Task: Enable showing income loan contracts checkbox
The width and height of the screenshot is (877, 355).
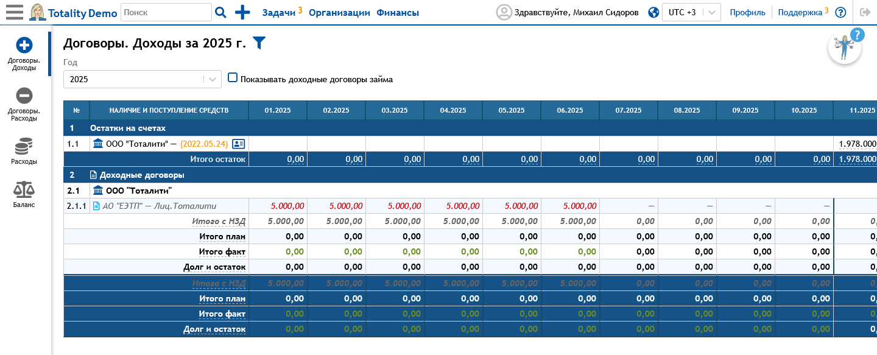Action: [232, 77]
